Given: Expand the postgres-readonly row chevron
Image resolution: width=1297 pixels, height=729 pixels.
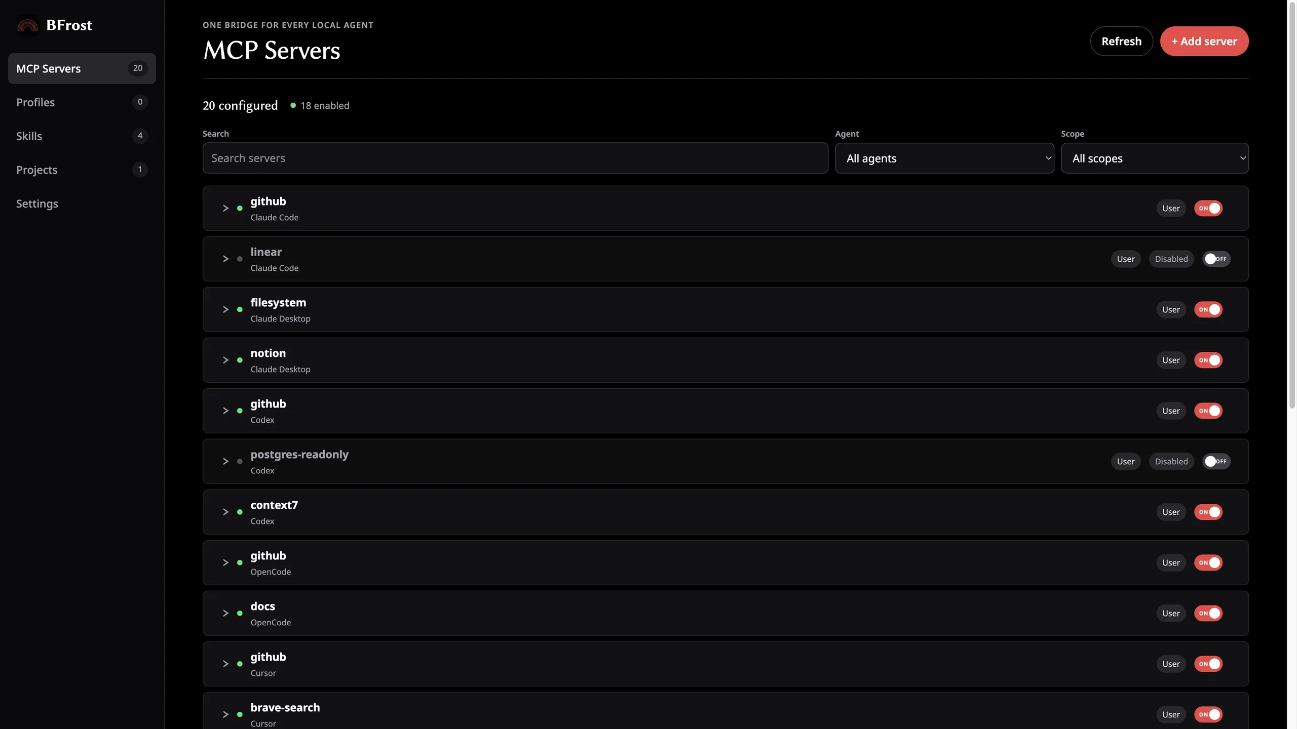Looking at the screenshot, I should [x=225, y=462].
